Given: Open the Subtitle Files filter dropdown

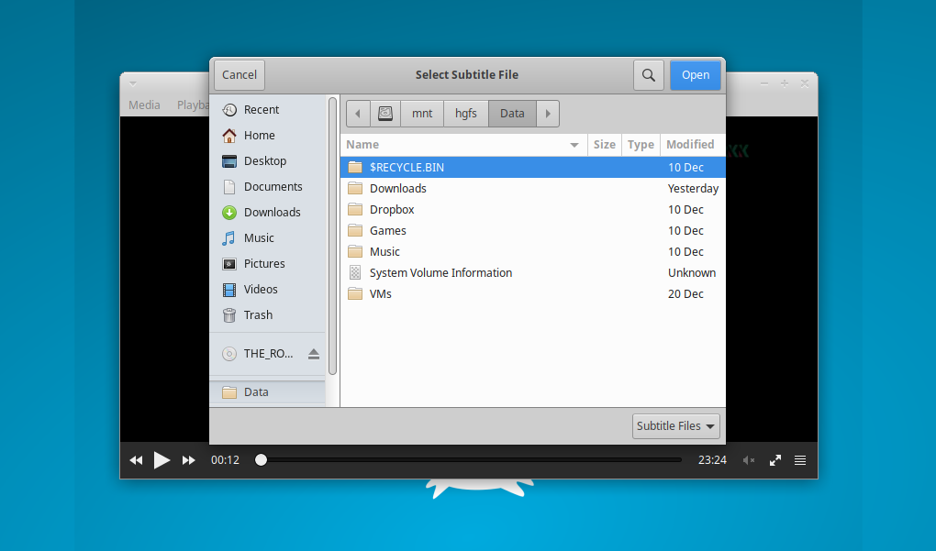Looking at the screenshot, I should pyautogui.click(x=676, y=425).
